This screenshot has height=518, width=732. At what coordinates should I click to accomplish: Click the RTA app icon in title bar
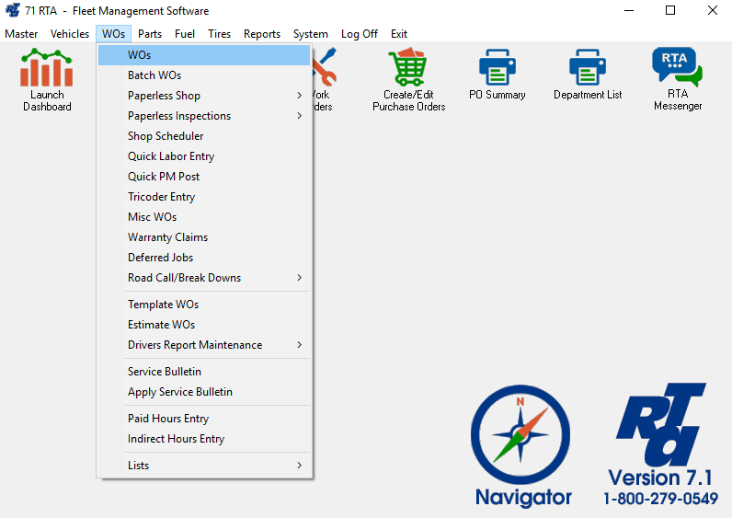(13, 11)
